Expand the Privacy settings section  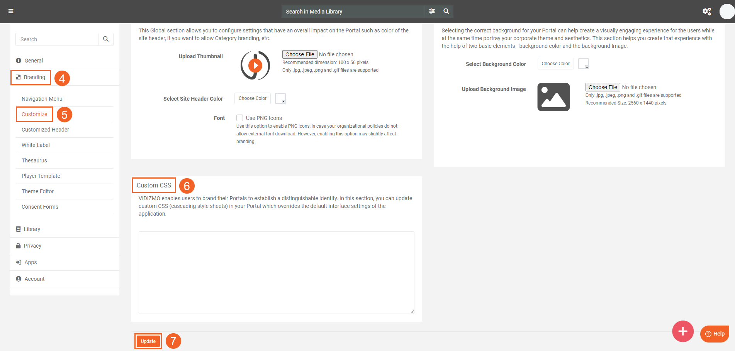[32, 246]
